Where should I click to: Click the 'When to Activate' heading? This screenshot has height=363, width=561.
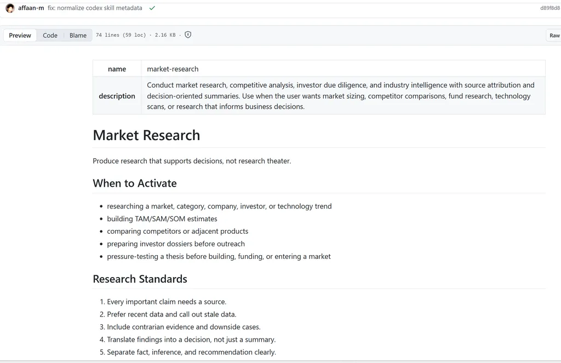[x=135, y=183]
